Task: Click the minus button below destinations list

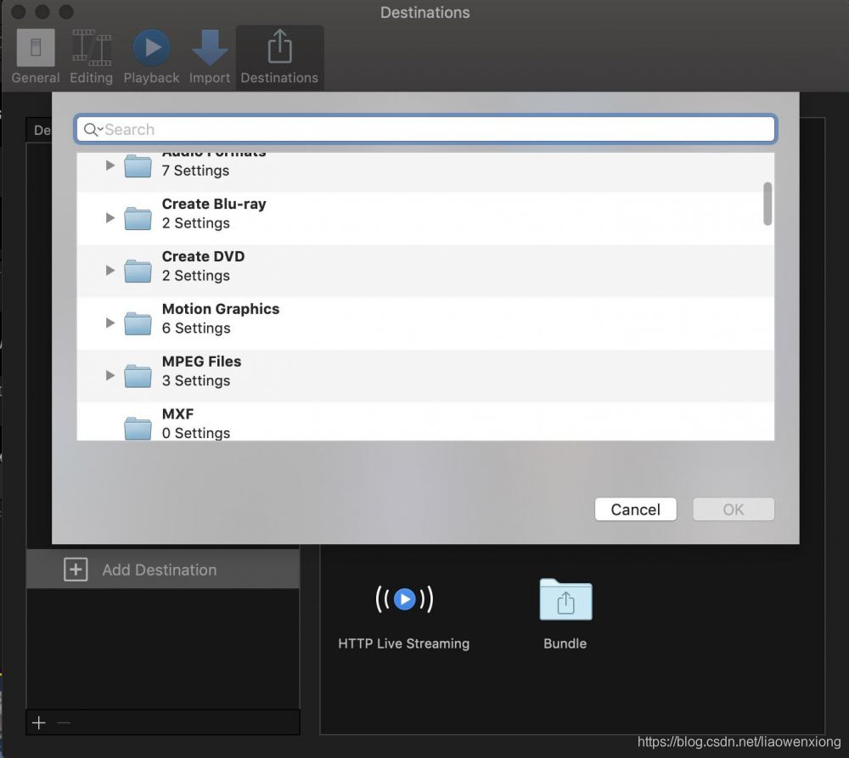Action: click(x=64, y=723)
